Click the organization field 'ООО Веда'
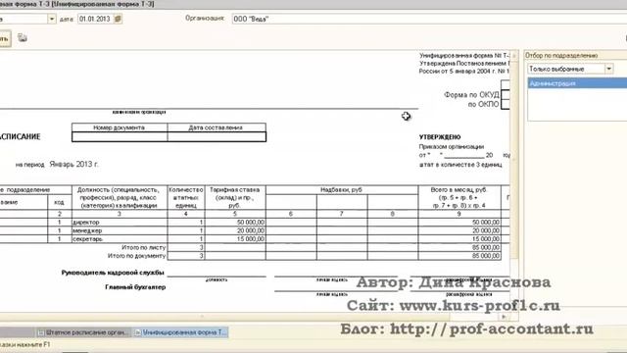This screenshot has width=627, height=353. [429, 19]
